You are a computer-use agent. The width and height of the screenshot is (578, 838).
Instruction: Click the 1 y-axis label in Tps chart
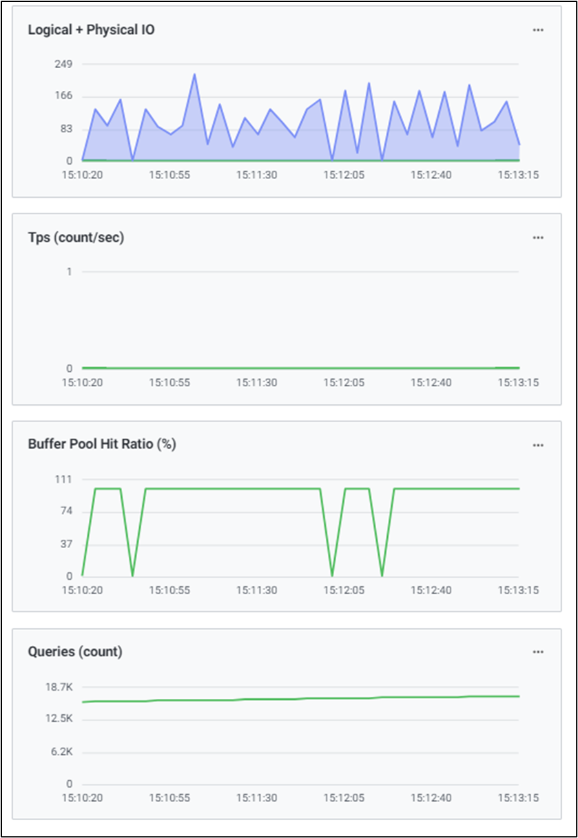point(69,272)
